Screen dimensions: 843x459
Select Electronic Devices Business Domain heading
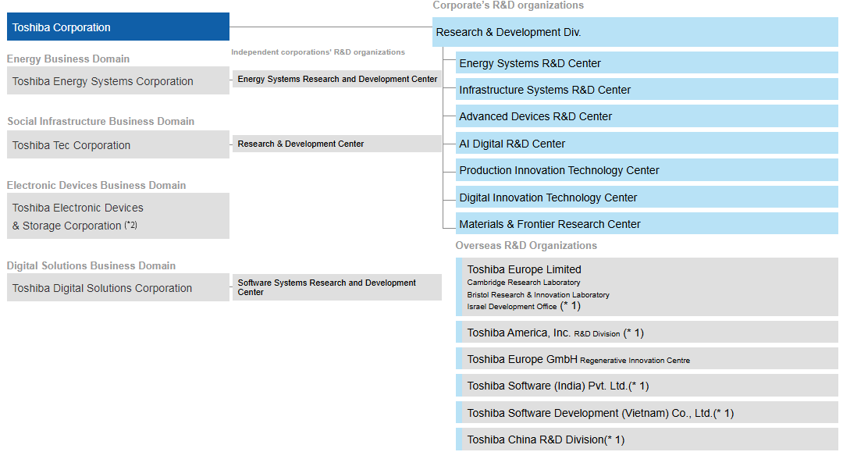96,185
